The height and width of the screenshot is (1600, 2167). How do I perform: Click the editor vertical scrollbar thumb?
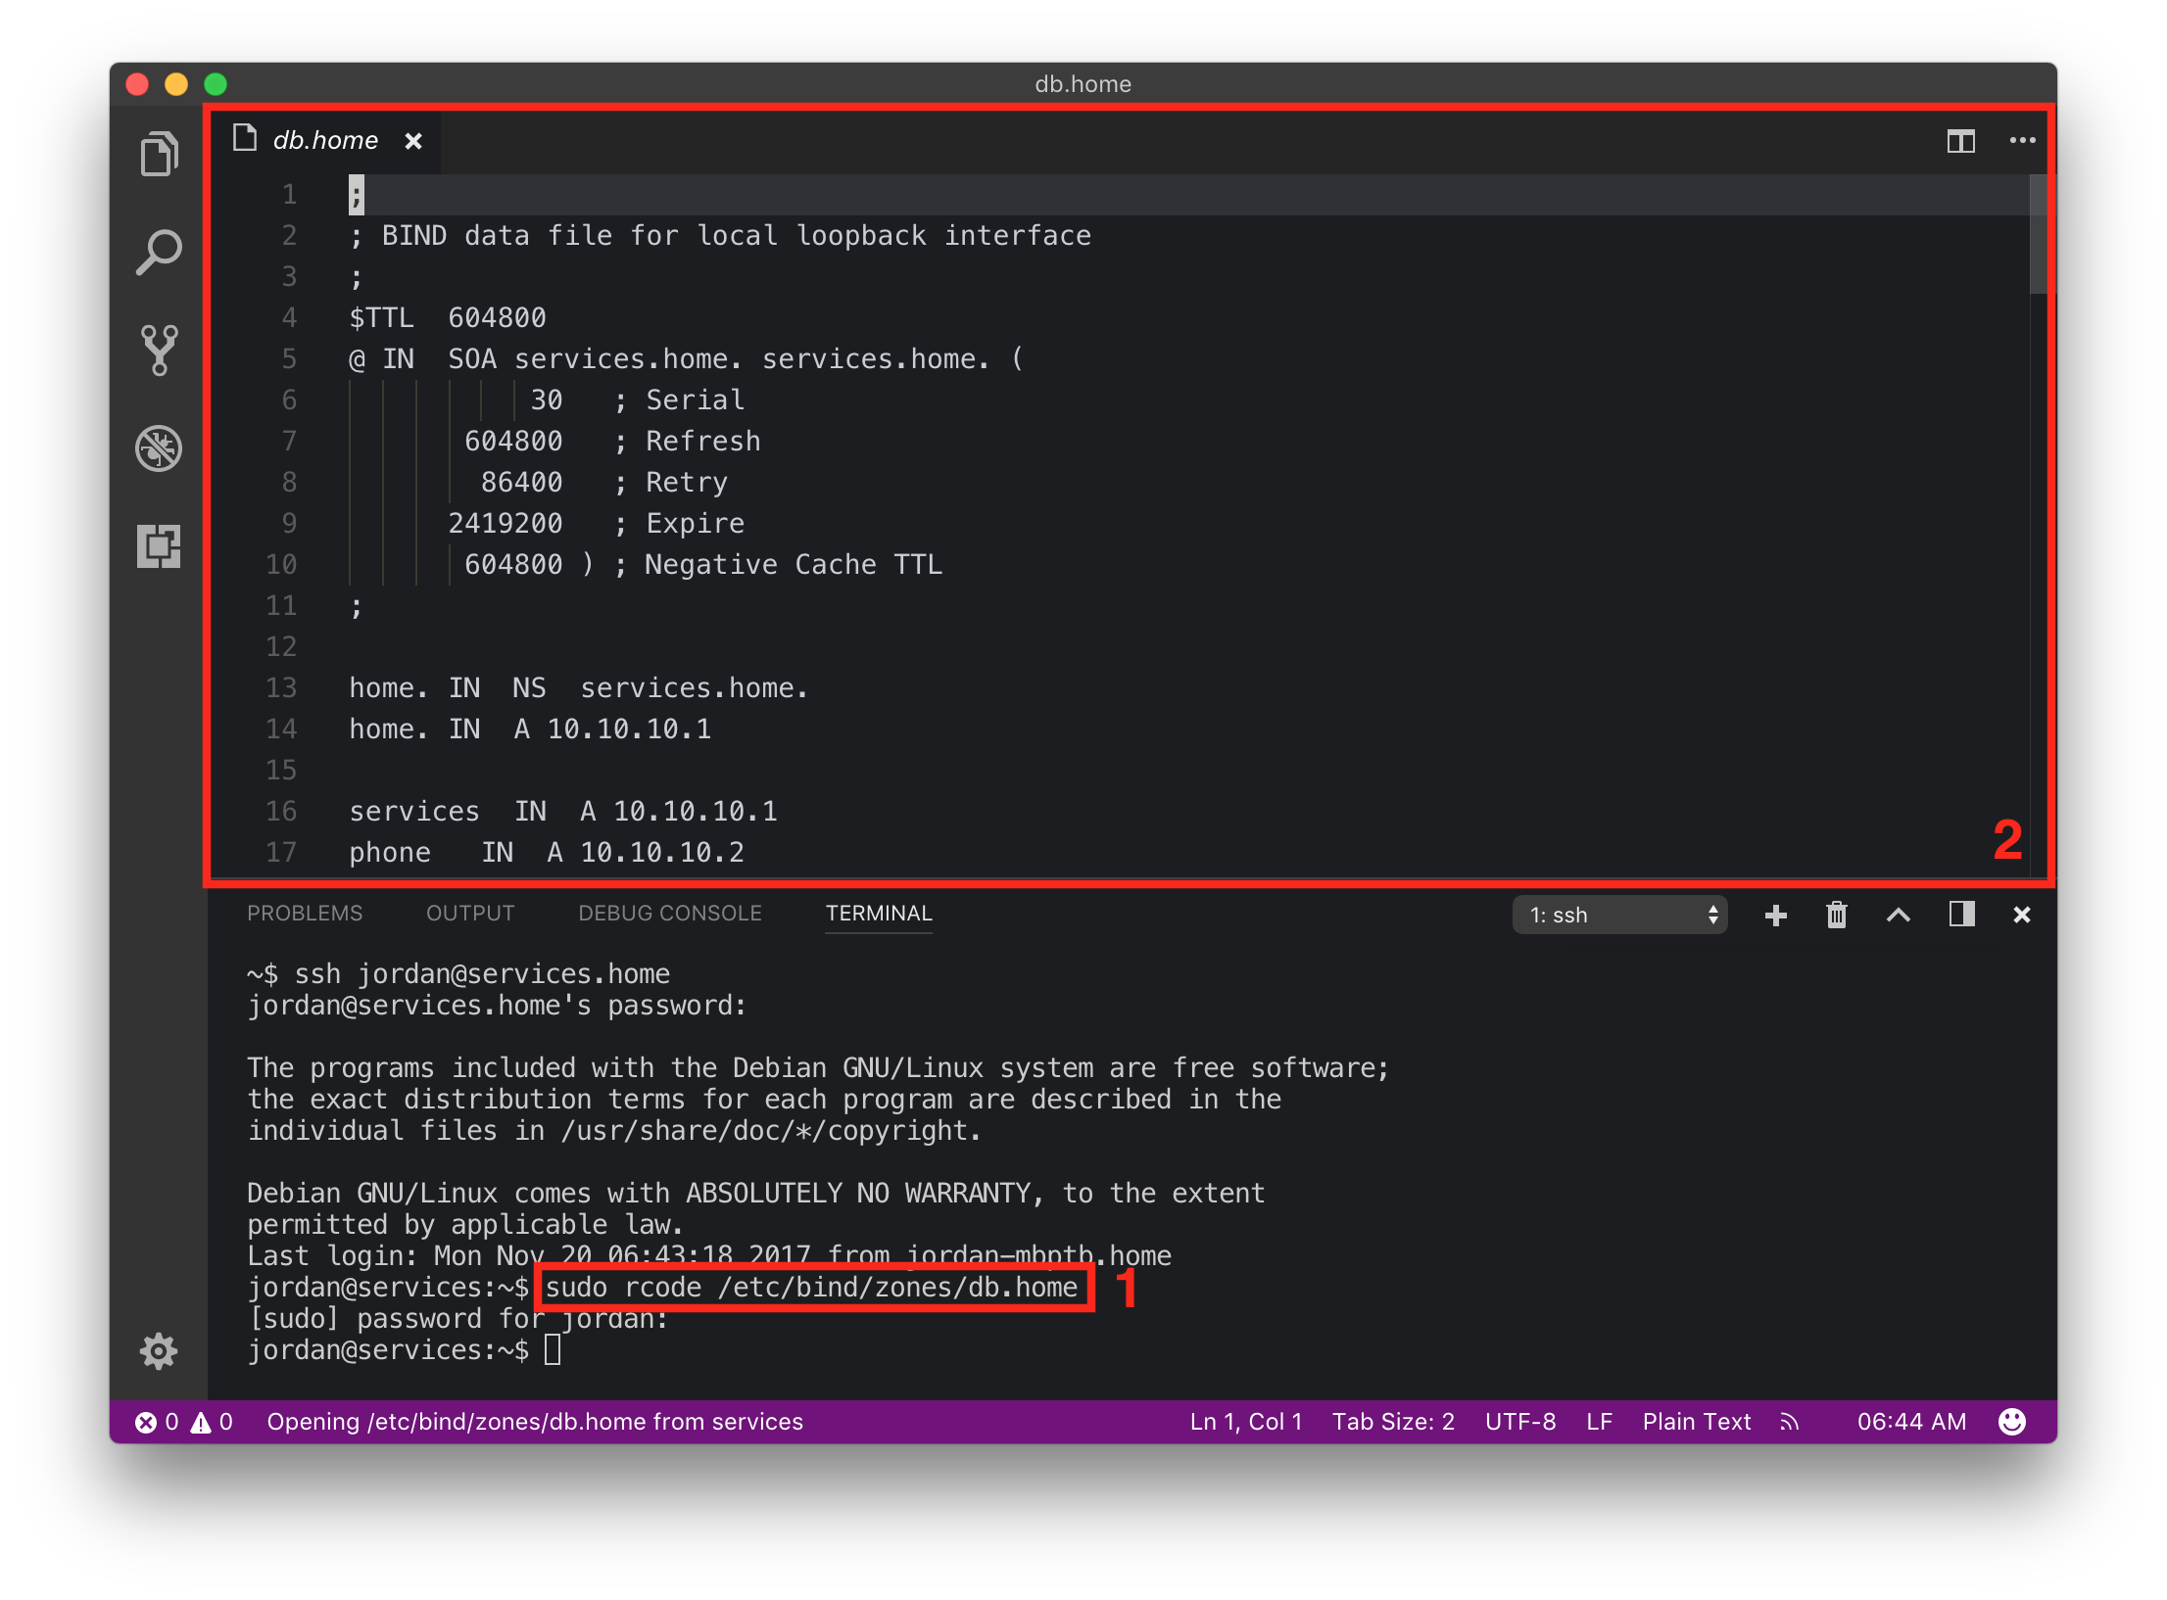[x=2038, y=235]
